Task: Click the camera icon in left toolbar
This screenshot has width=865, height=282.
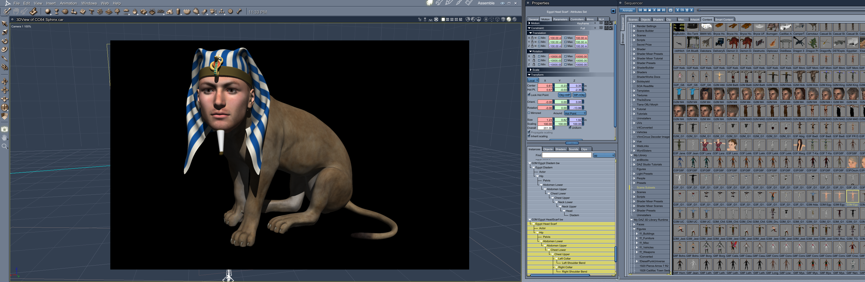Action: 5,129
